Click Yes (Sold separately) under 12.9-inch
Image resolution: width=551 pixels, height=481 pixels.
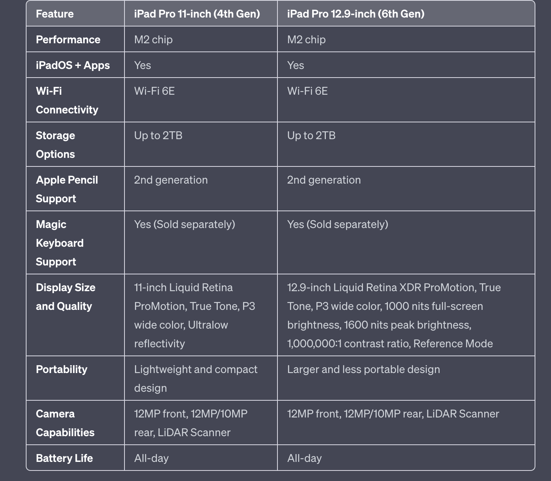[x=338, y=224]
